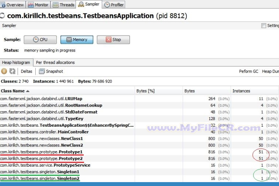279x186 pixels.
Task: Enable the Settings checkbox
Action: [x=264, y=26]
